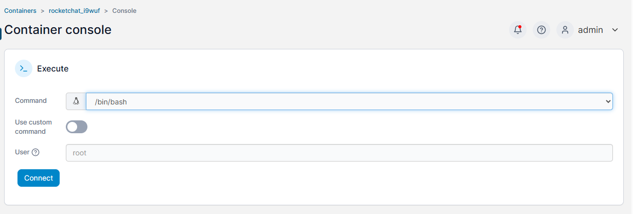Click the Command field label

pyautogui.click(x=31, y=101)
